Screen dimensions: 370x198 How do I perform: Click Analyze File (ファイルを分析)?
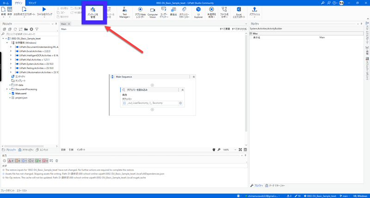point(224,12)
